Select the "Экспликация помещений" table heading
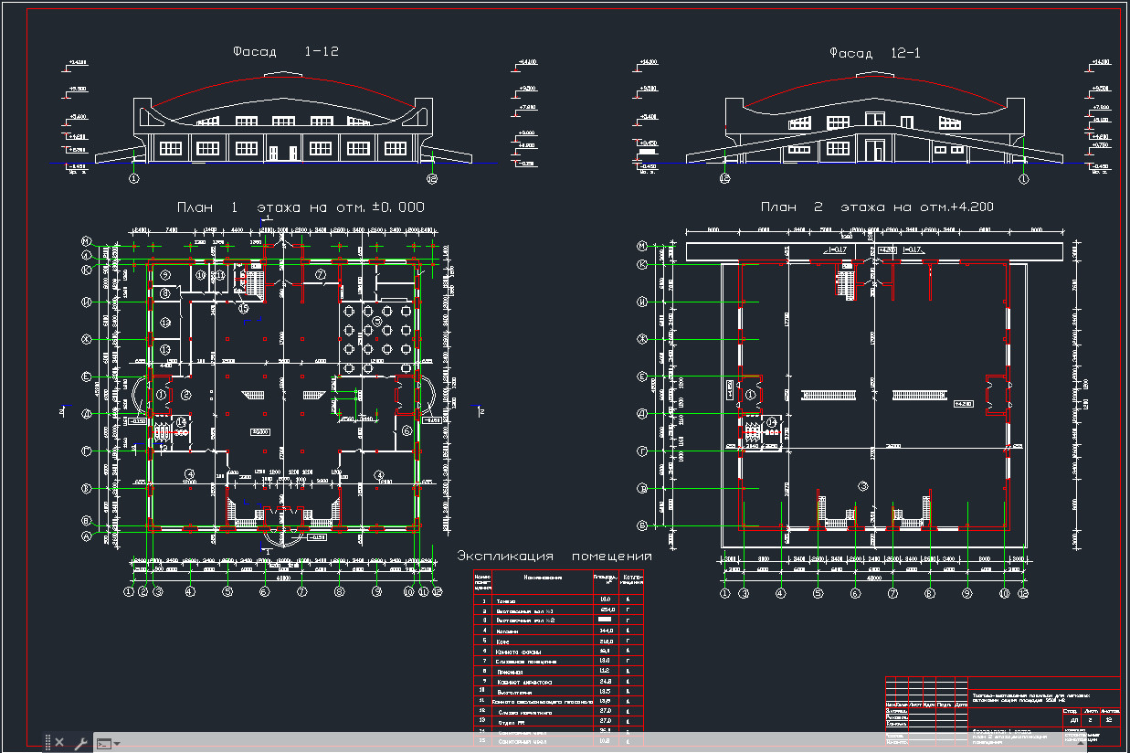 (x=554, y=557)
